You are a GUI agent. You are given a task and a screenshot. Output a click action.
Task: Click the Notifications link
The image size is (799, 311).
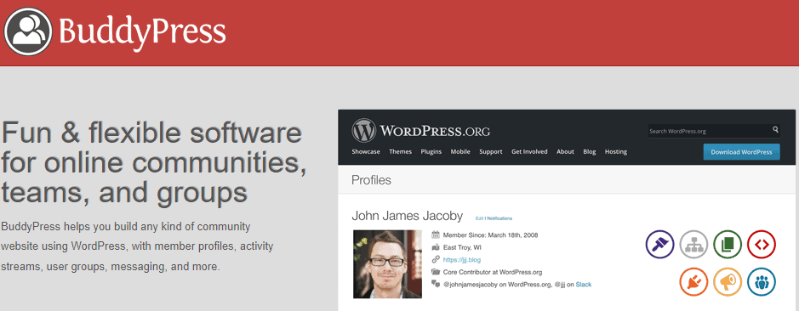[499, 218]
